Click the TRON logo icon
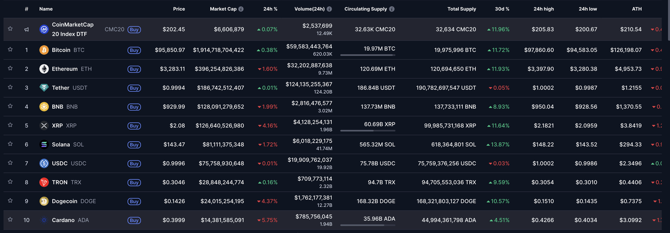Image resolution: width=670 pixels, height=233 pixels. pyautogui.click(x=44, y=182)
